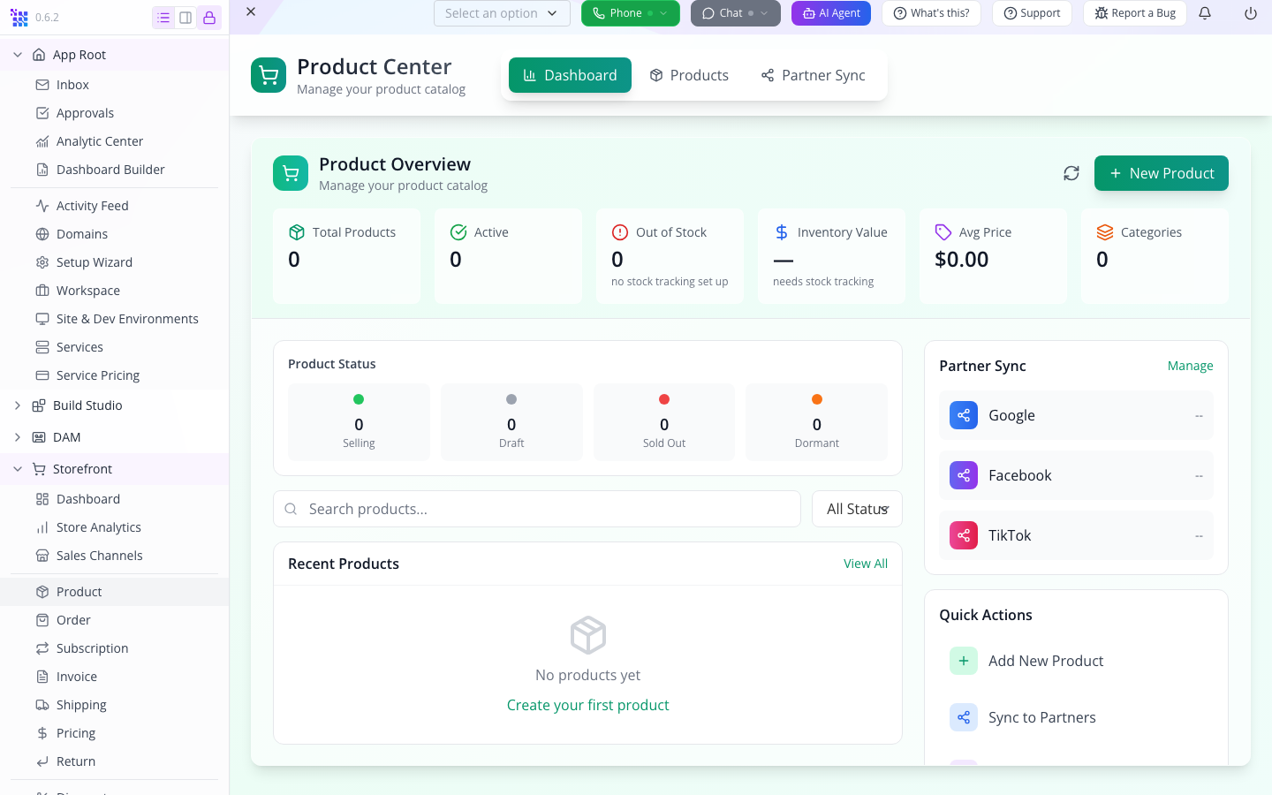Open the 'Select an option' dropdown
The width and height of the screenshot is (1272, 795).
coord(502,13)
